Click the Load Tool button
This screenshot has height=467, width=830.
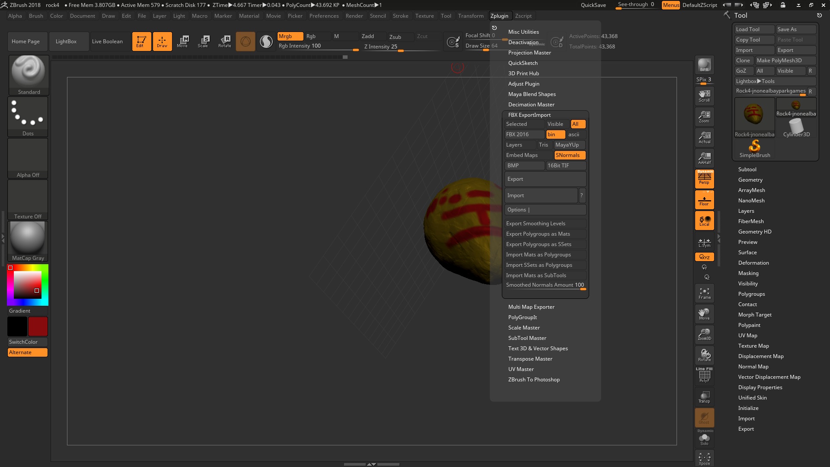(x=754, y=29)
